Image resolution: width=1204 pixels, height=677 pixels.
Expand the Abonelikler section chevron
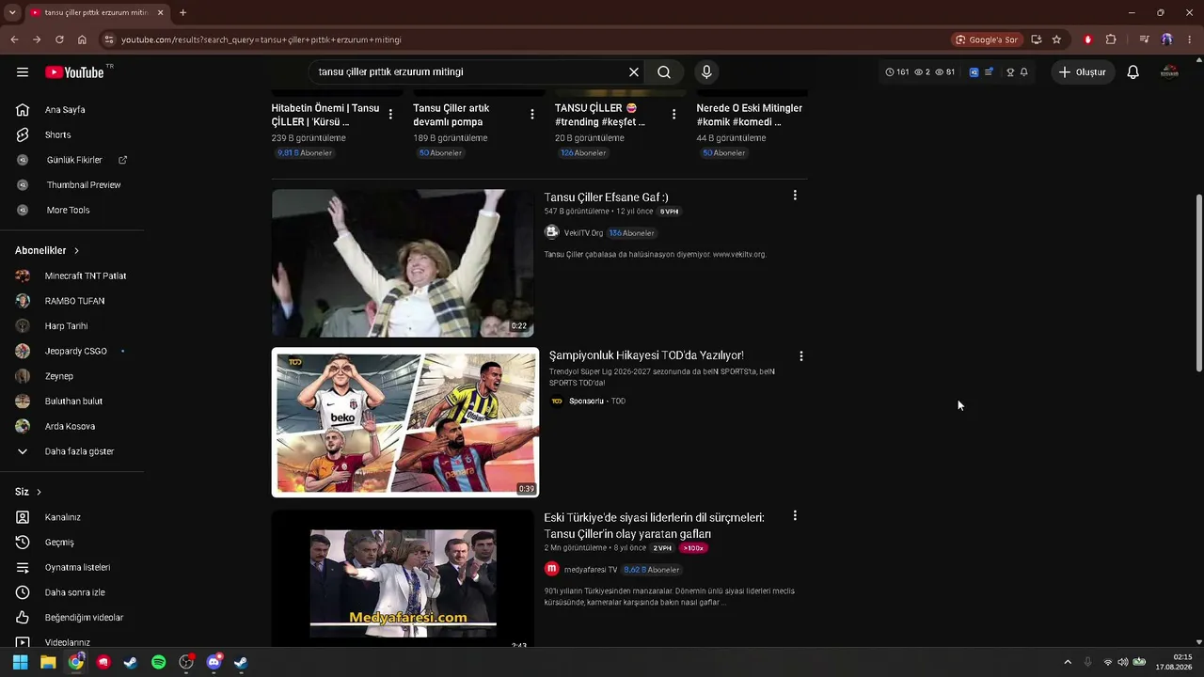(x=76, y=251)
